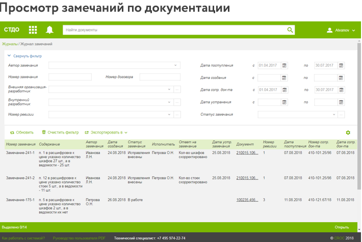Click the В работе status cell
This screenshot has height=242, width=362.
[x=135, y=200]
